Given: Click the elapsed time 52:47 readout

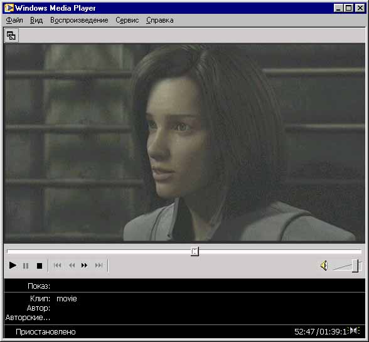Looking at the screenshot, I should click(304, 332).
